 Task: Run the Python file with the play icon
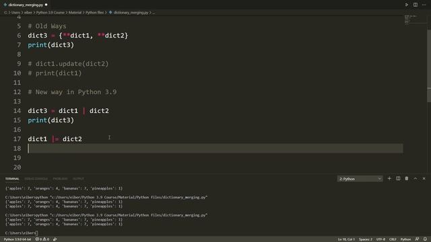click(x=407, y=5)
